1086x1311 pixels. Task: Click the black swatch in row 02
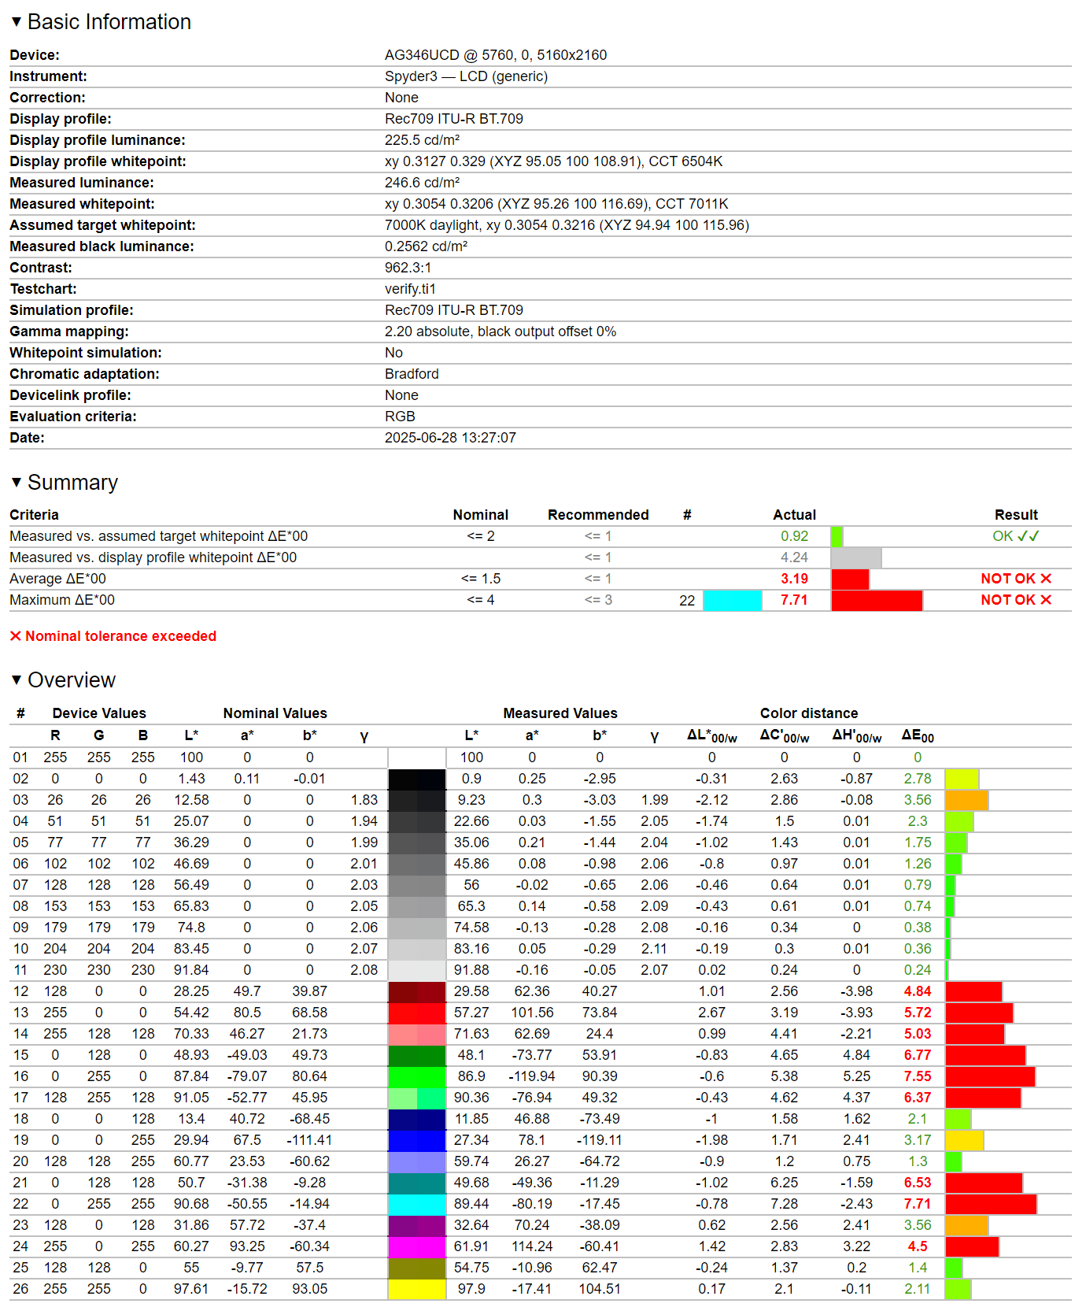coord(417,779)
